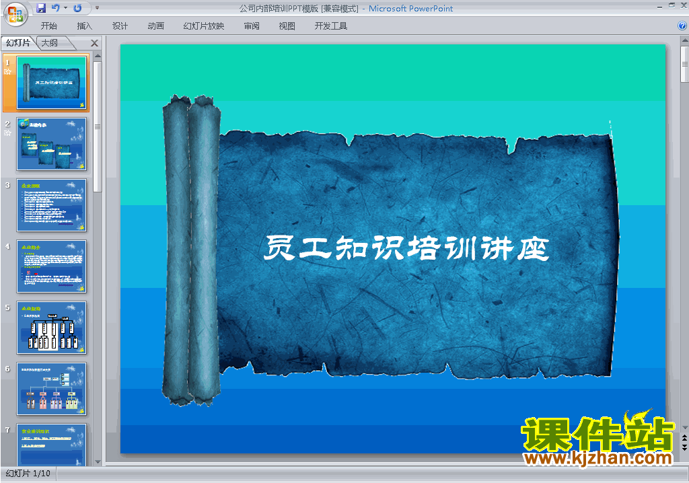This screenshot has width=689, height=483.
Task: Click the animation star icon beside slide 1
Action: pyautogui.click(x=7, y=71)
